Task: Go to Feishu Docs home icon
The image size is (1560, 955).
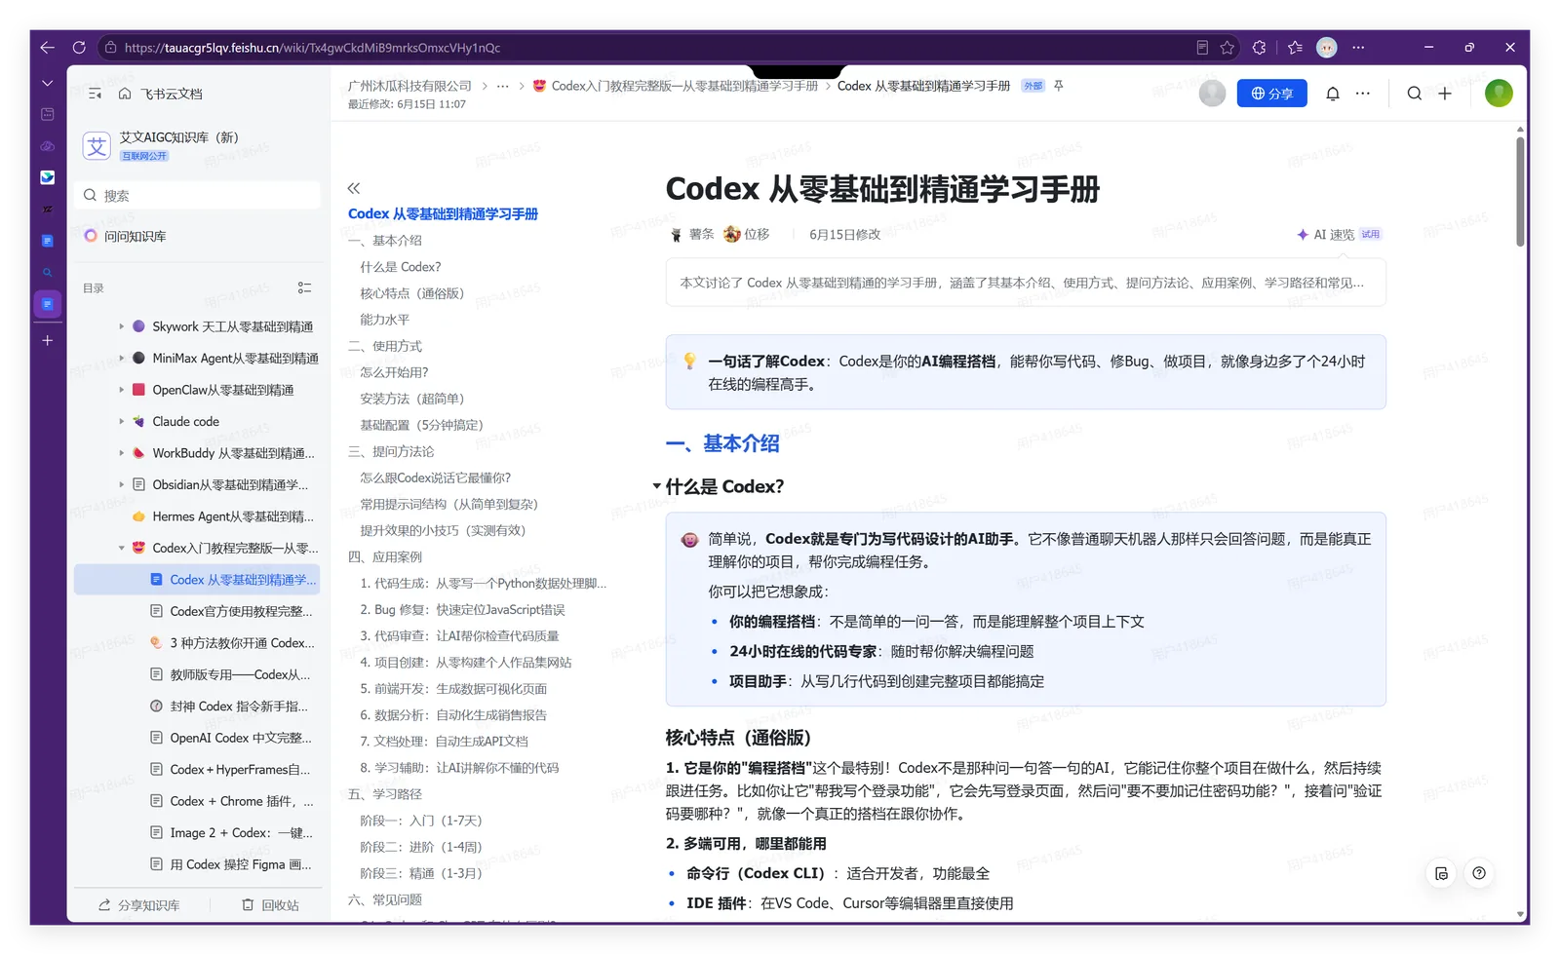Action: 125,94
